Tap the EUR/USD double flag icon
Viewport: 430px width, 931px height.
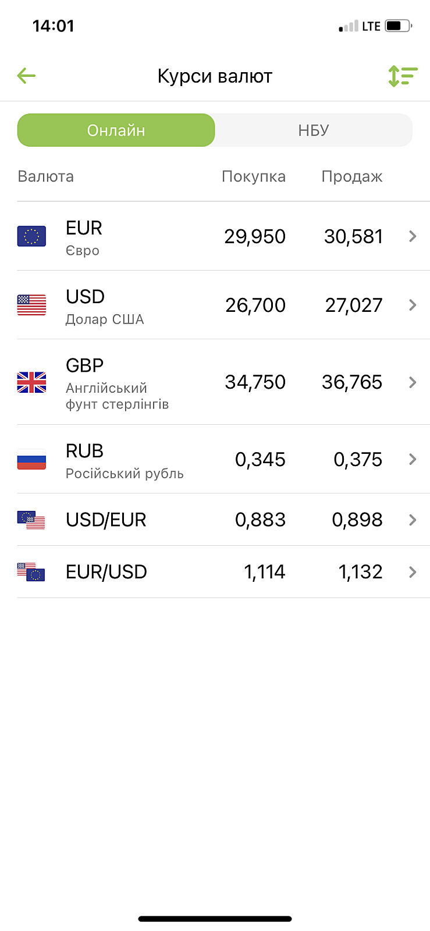(x=31, y=572)
